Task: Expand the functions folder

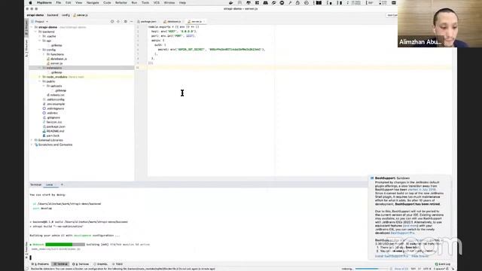Action: (44, 54)
